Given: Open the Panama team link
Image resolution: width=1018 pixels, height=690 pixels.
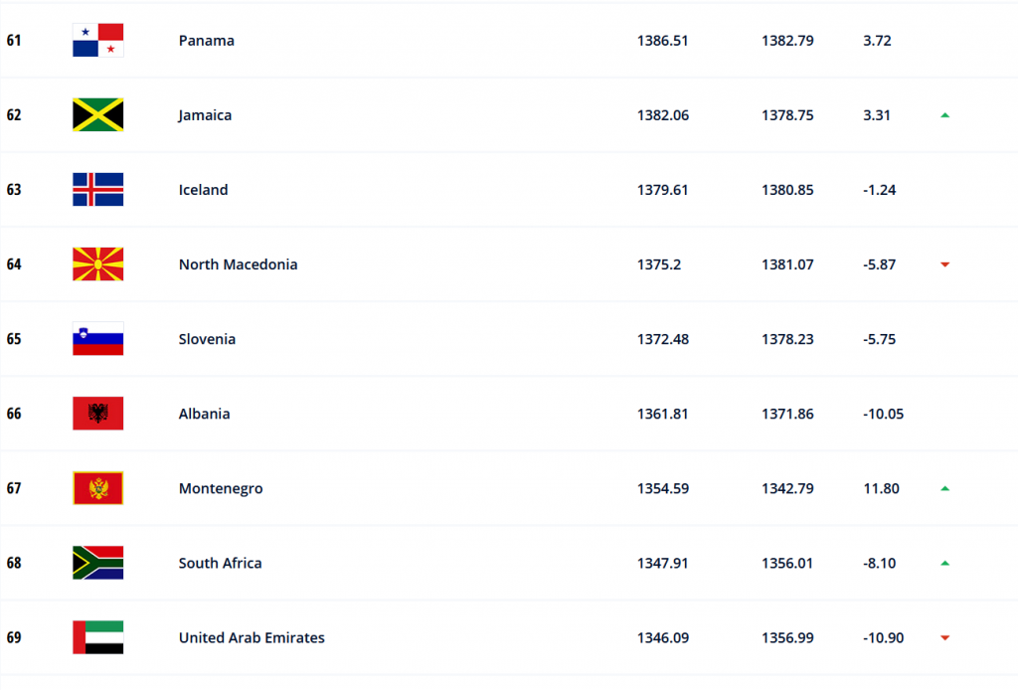Looking at the screenshot, I should (x=207, y=40).
